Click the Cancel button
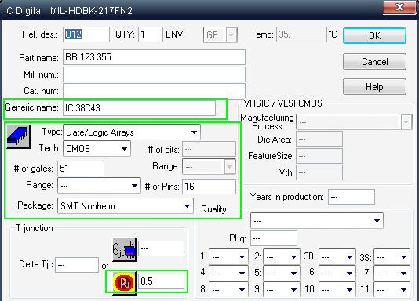The height and width of the screenshot is (301, 419). tap(374, 62)
